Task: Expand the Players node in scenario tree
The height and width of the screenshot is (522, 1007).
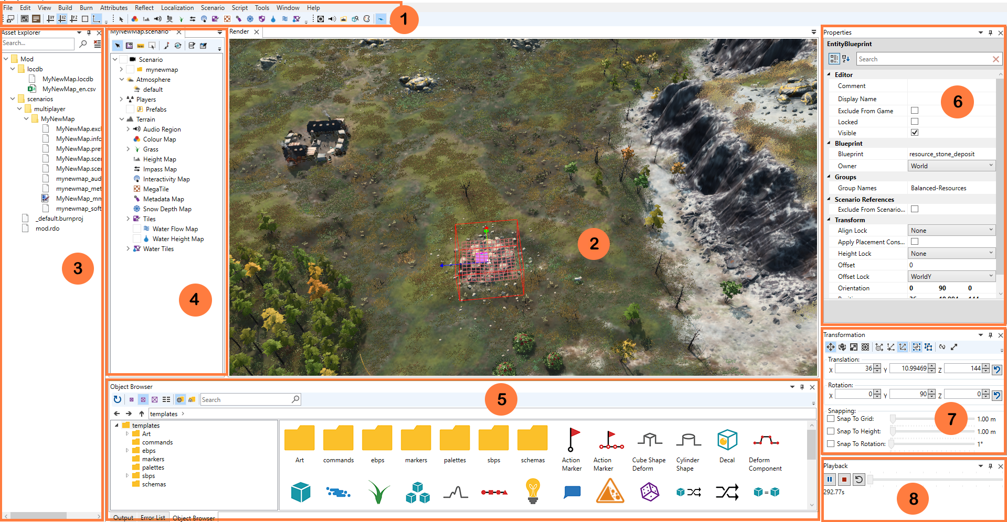Action: (121, 99)
